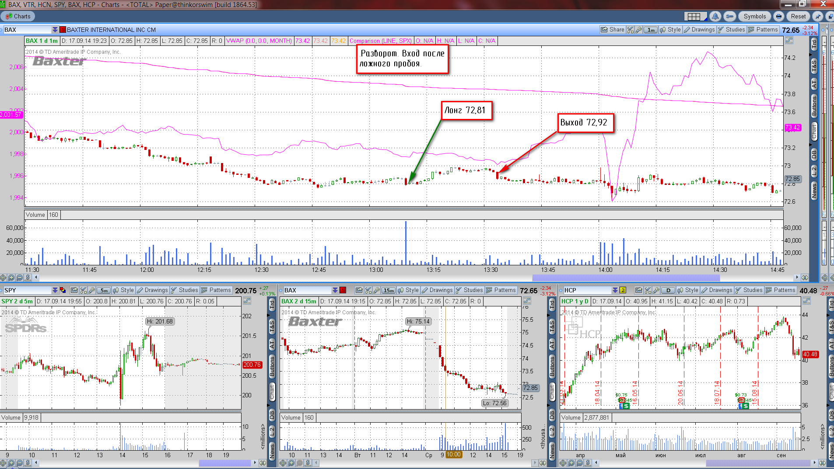Viewport: 834px width, 469px height.
Task: Open Style menu on main BAX chart
Action: coord(670,30)
